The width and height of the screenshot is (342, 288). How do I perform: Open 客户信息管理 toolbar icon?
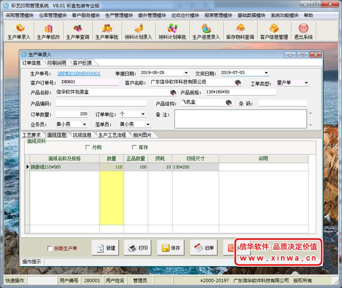tap(274, 31)
